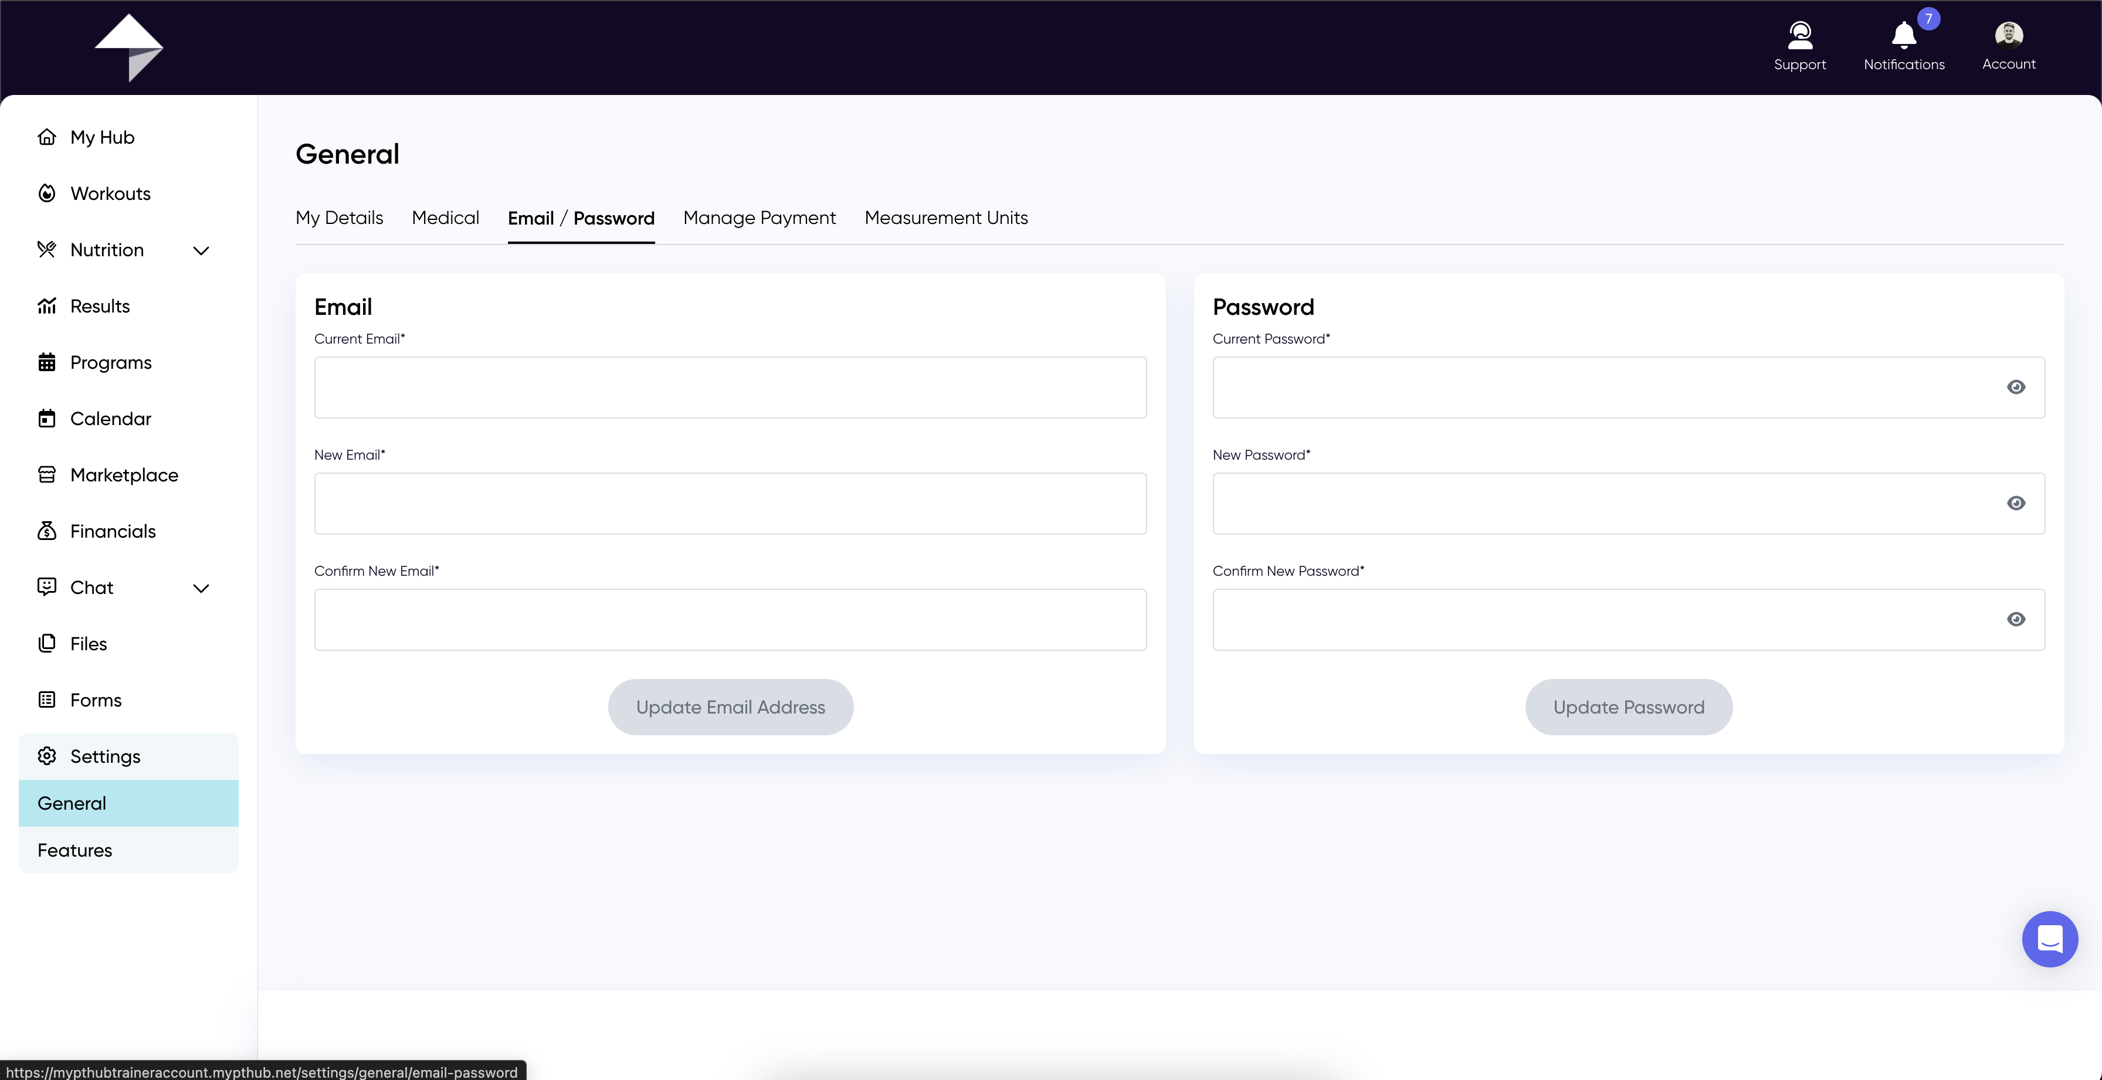Open Financials from the sidebar
Viewport: 2102px width, 1080px height.
tap(113, 531)
